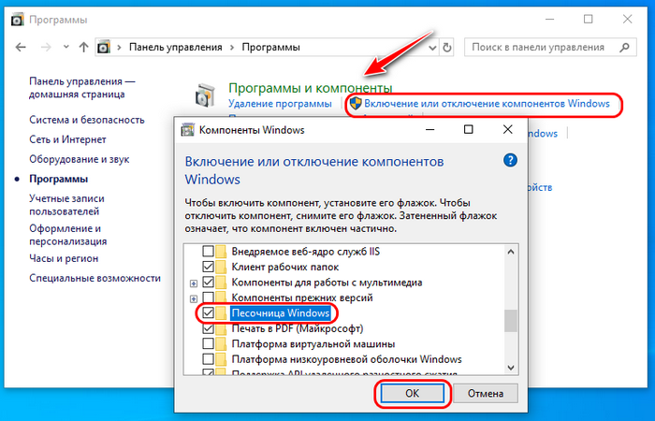Open 'Панель управления — домашняя страница' link
The height and width of the screenshot is (421, 655).
pyautogui.click(x=82, y=88)
